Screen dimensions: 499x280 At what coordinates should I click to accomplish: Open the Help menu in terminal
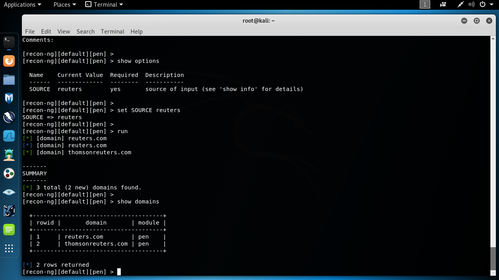pyautogui.click(x=136, y=32)
